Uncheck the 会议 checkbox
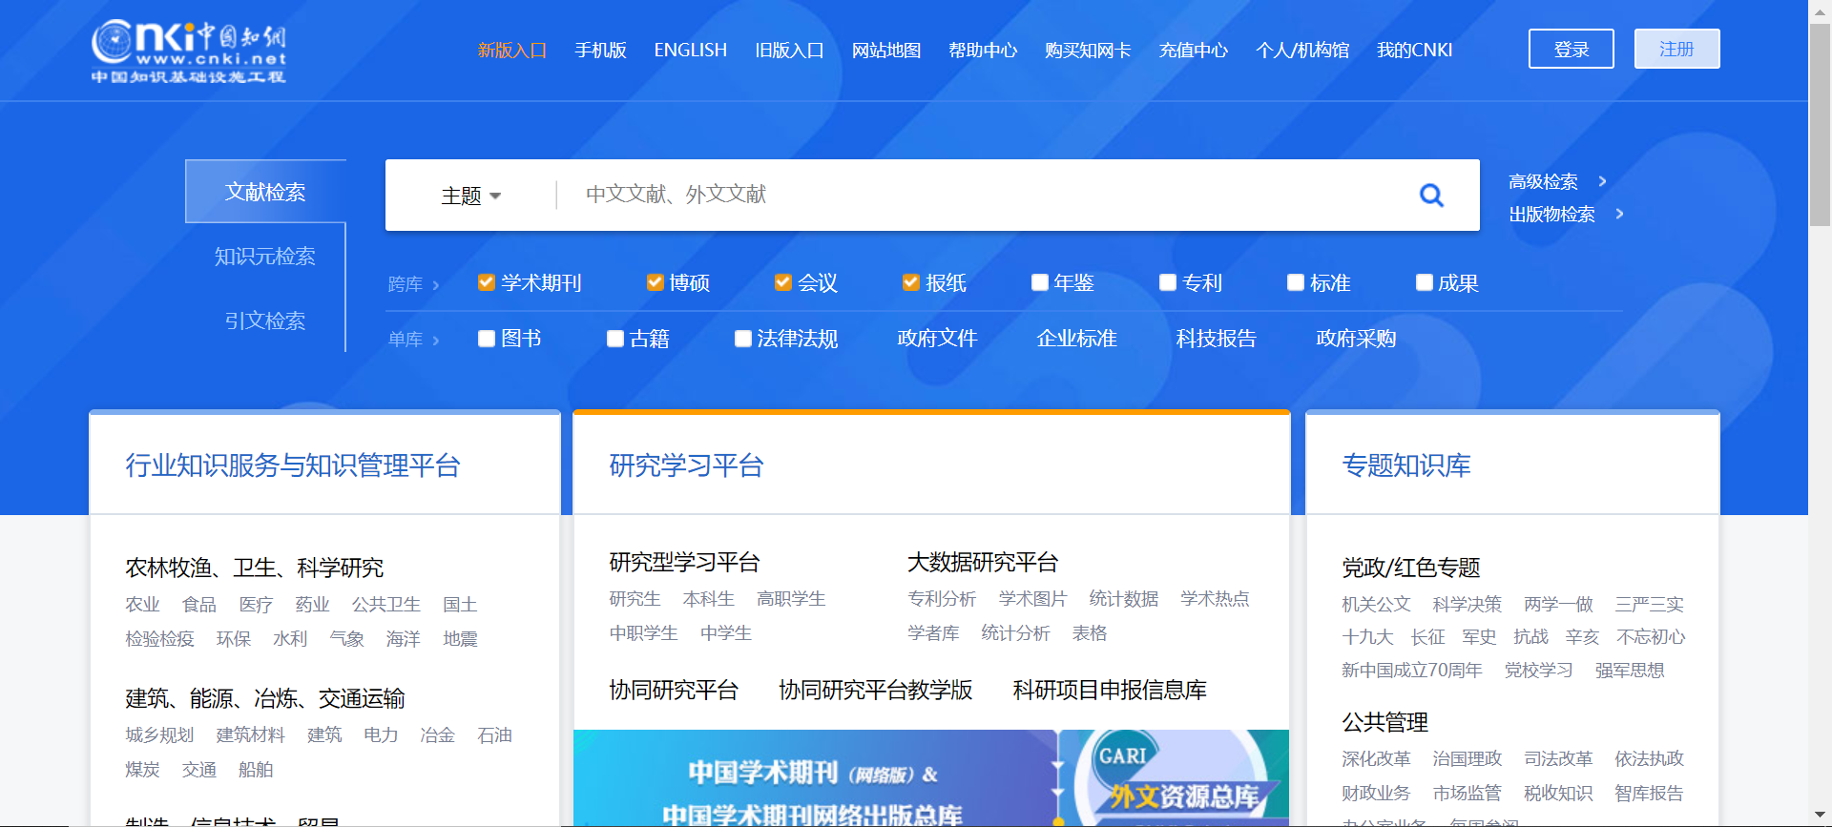 782,282
